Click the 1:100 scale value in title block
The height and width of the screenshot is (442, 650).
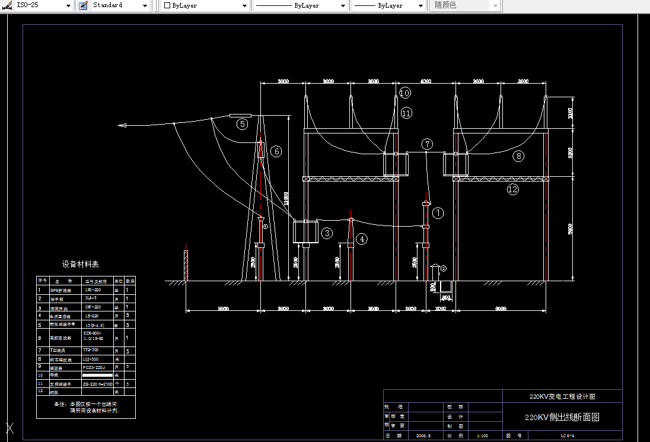[483, 435]
